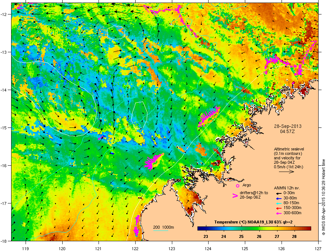Click the '28-Sep-2013' date text
This screenshot has height=252, width=326.
(x=287, y=126)
